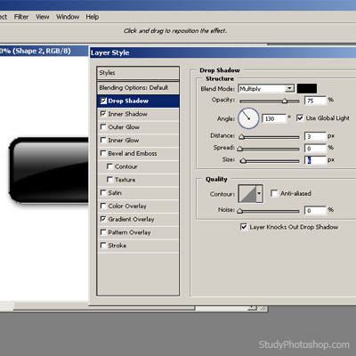
Task: Click the Shape 2 document title bar
Action: pos(44,51)
